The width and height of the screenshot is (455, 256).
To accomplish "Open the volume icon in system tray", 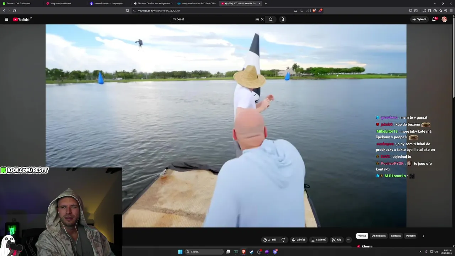I will [436, 252].
